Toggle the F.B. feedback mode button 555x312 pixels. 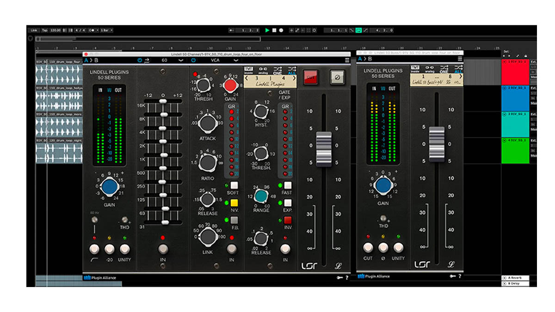click(234, 220)
